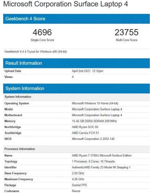Click the Codename row label

pyautogui.click(x=12, y=191)
